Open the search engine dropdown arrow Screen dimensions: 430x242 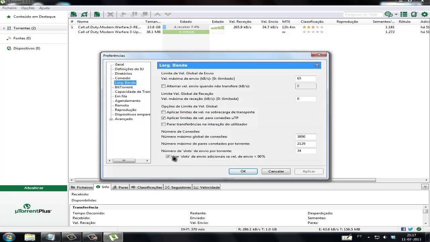pyautogui.click(x=396, y=14)
